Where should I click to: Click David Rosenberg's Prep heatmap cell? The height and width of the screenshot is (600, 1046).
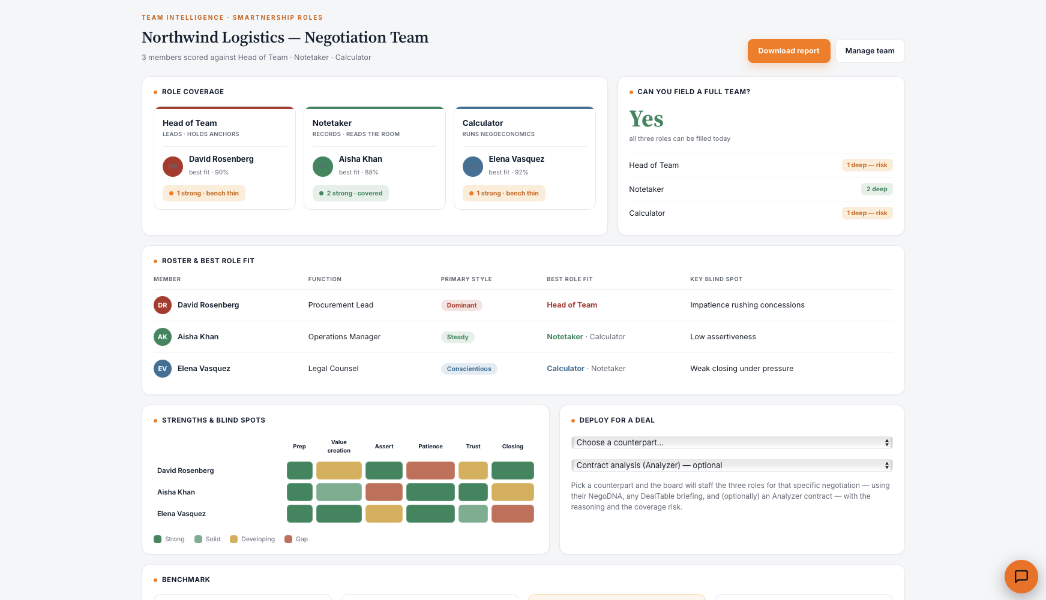(299, 471)
